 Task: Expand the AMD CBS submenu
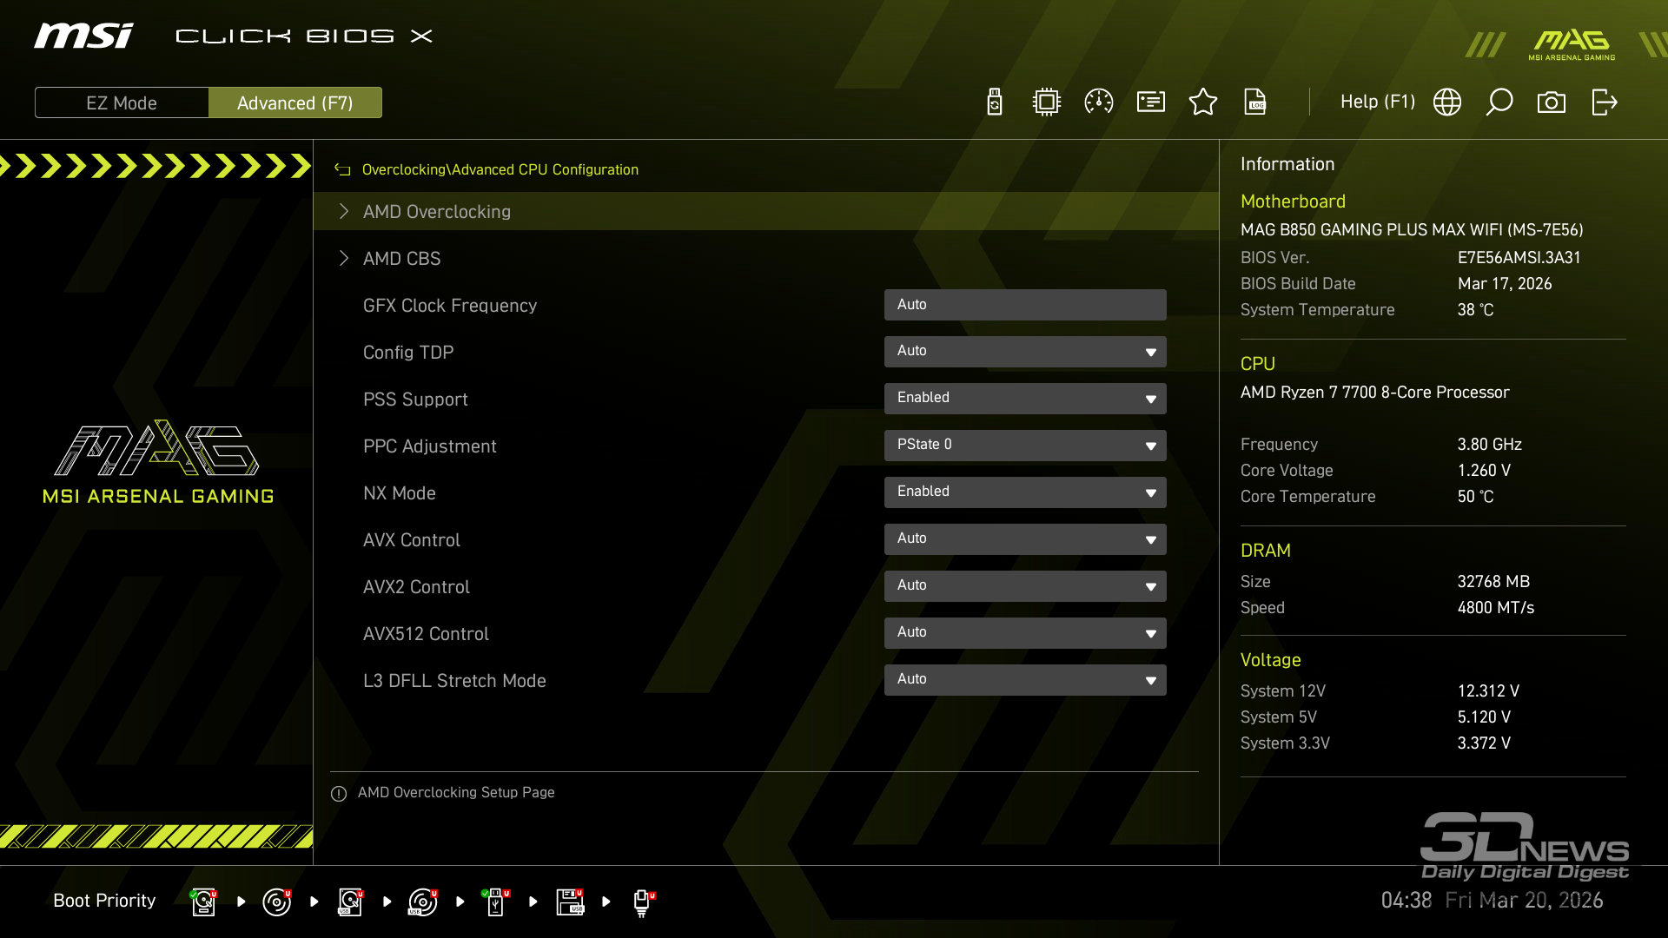point(401,259)
